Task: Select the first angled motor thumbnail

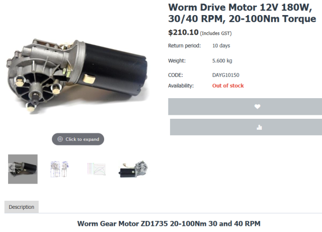Action: pos(23,169)
